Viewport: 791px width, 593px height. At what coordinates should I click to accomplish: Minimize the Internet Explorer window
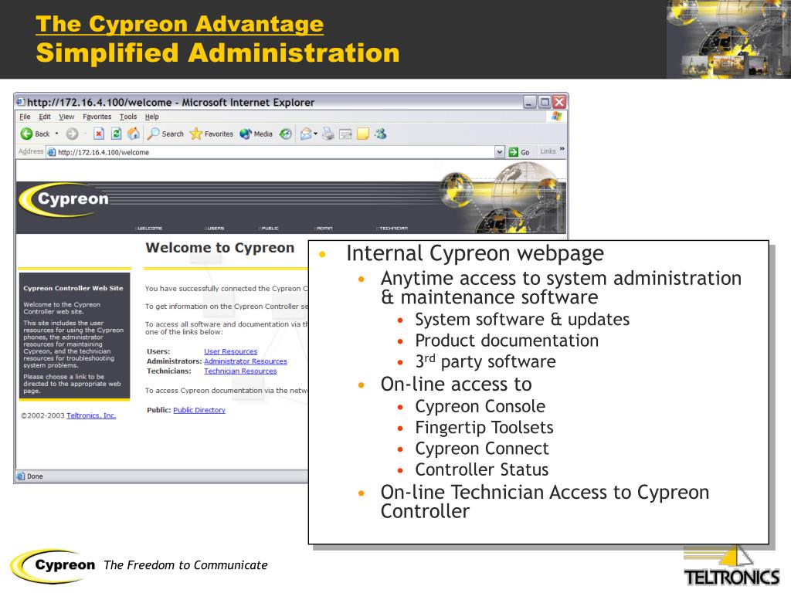(x=528, y=102)
